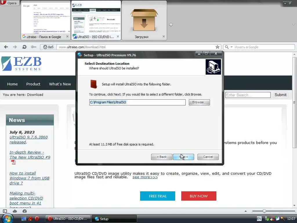
Task: Open a new tab with the plus icon
Action: (x=171, y=24)
